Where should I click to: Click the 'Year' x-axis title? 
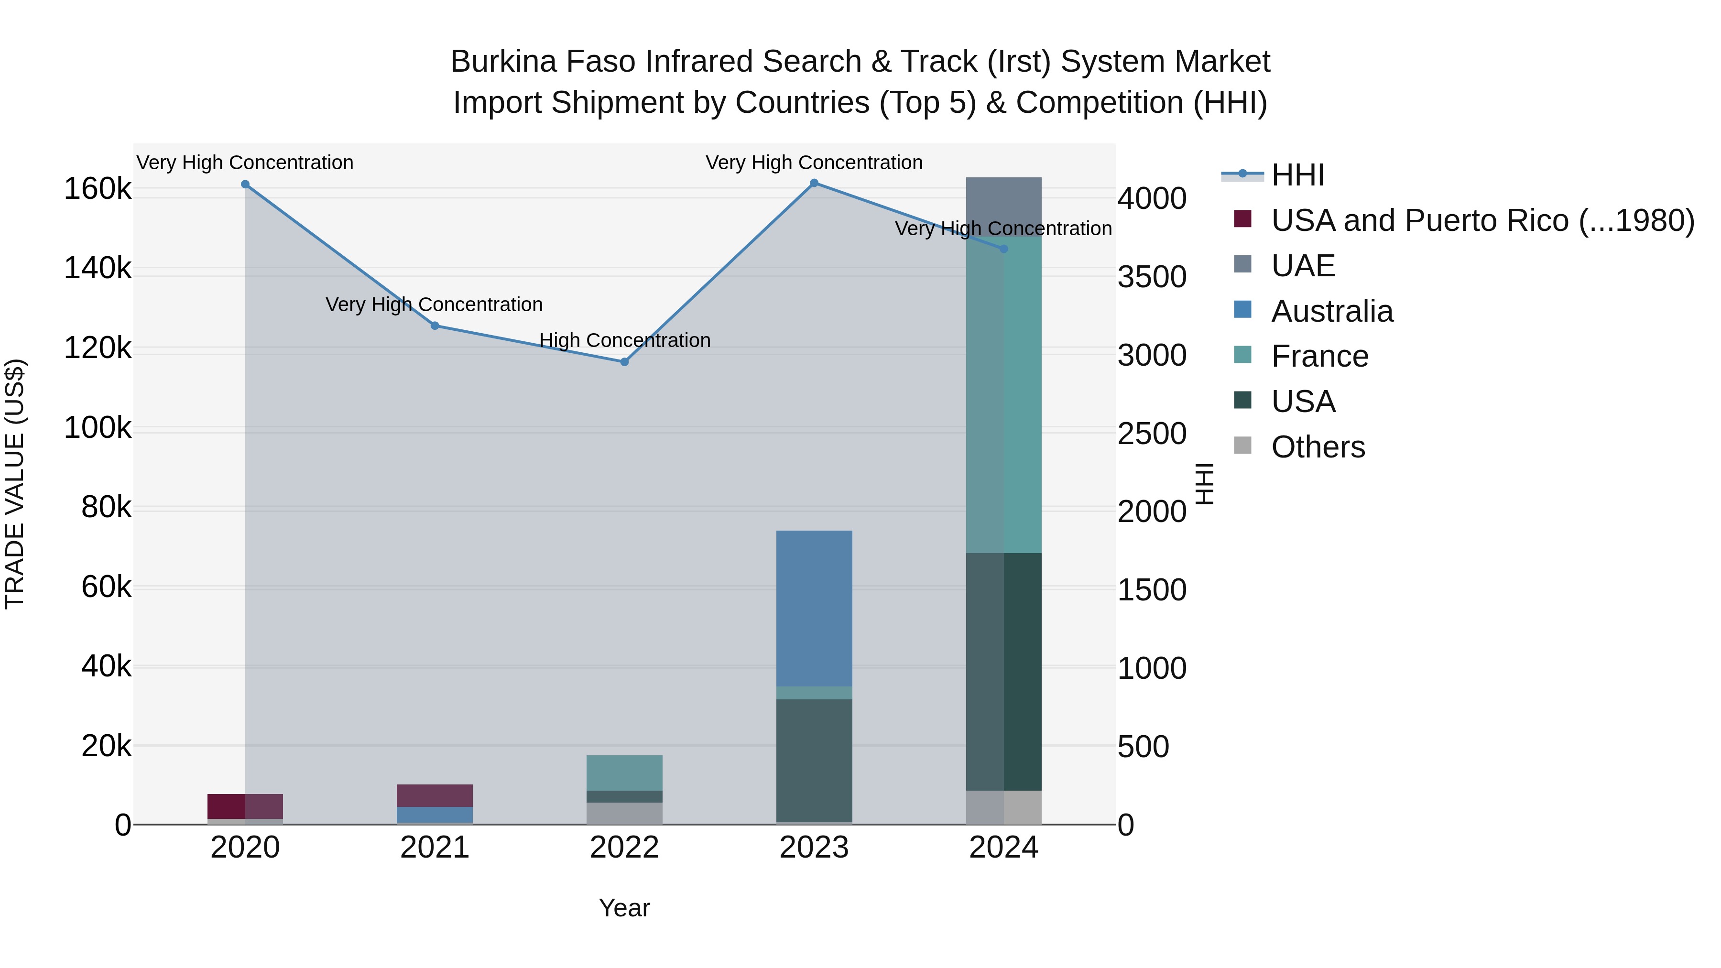tap(625, 908)
